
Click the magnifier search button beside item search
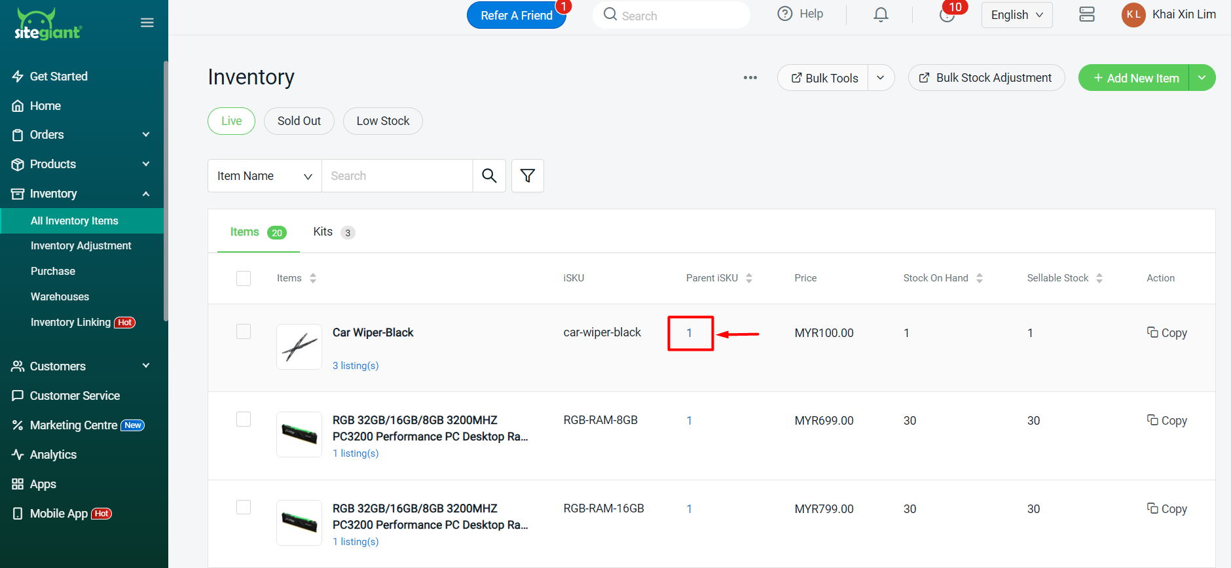click(489, 175)
